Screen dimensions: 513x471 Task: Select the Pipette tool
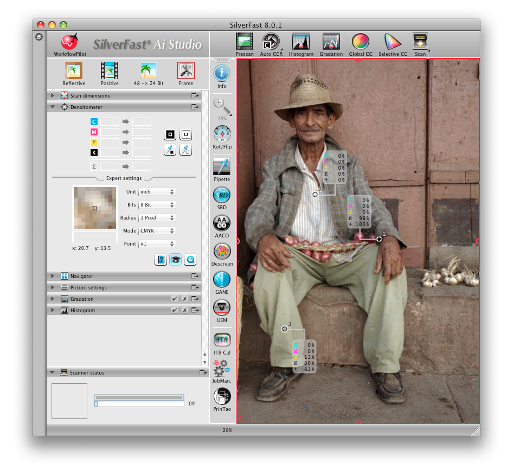[x=222, y=167]
